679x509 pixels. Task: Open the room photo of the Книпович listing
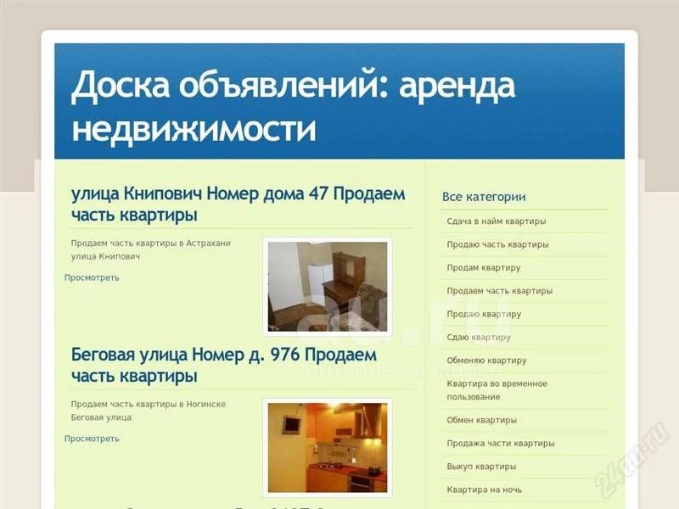point(328,287)
